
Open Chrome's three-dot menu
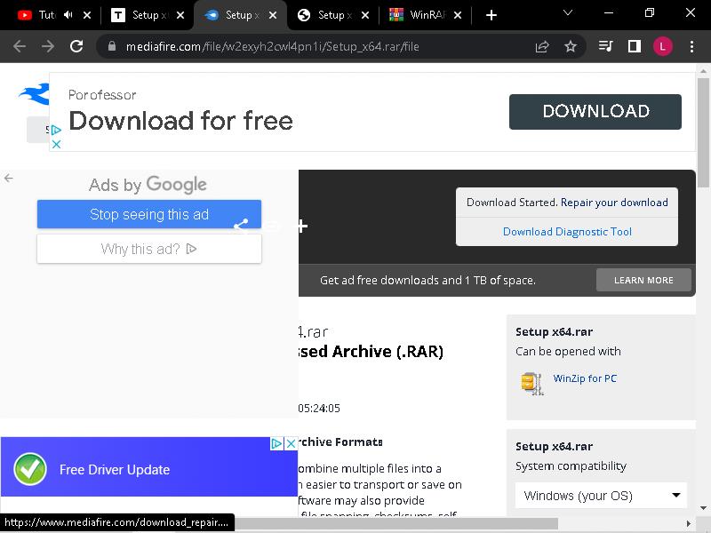(x=691, y=46)
